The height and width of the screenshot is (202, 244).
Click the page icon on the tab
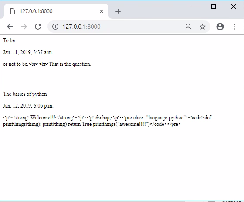[13, 11]
